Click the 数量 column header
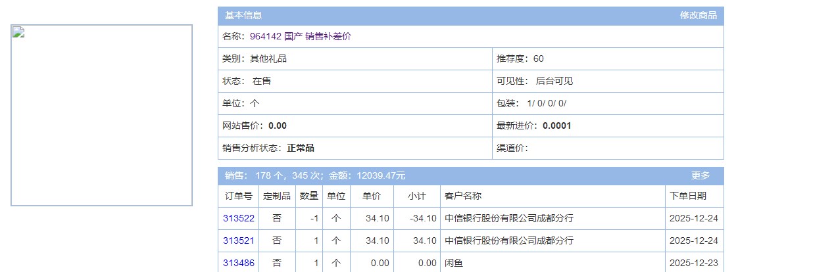Image resolution: width=836 pixels, height=272 pixels. click(x=309, y=196)
